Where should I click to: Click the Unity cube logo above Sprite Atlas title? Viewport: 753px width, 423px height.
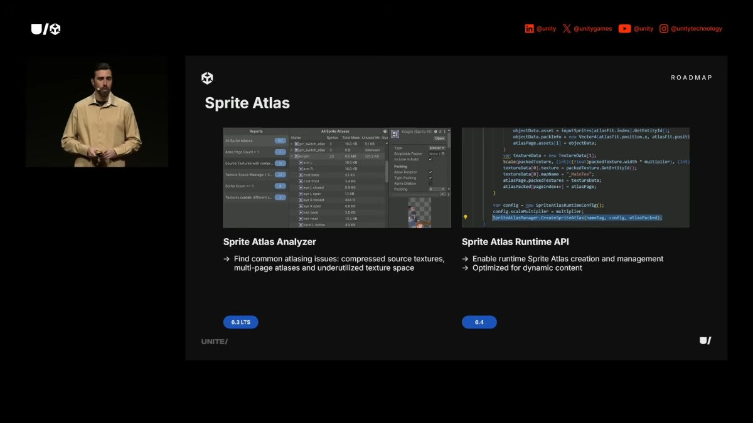pos(207,78)
